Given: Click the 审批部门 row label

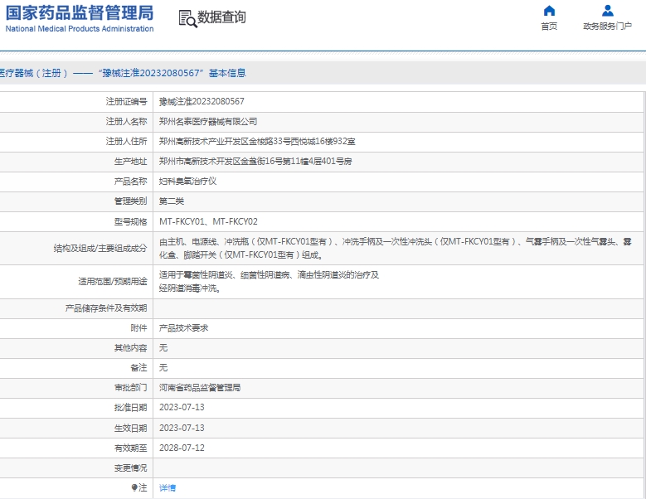Looking at the screenshot, I should [130, 388].
